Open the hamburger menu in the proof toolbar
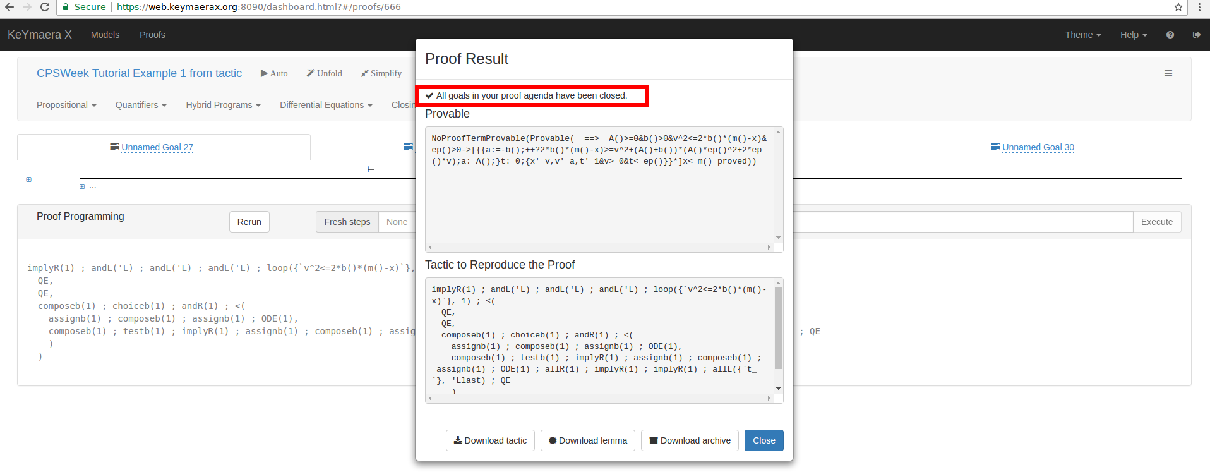The height and width of the screenshot is (472, 1210). [1168, 73]
